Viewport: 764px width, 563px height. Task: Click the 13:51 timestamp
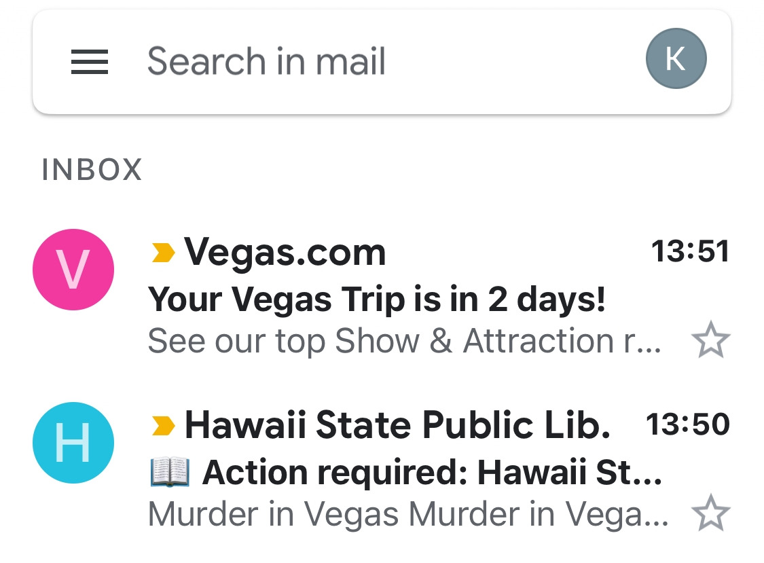(691, 251)
